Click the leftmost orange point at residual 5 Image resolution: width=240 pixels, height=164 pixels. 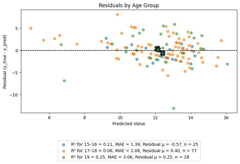pyautogui.click(x=31, y=28)
